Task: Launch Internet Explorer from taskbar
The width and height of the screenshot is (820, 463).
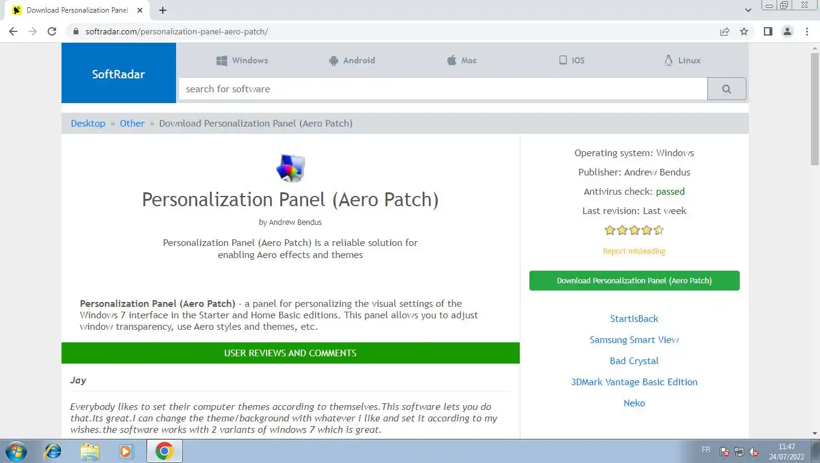Action: (x=53, y=451)
